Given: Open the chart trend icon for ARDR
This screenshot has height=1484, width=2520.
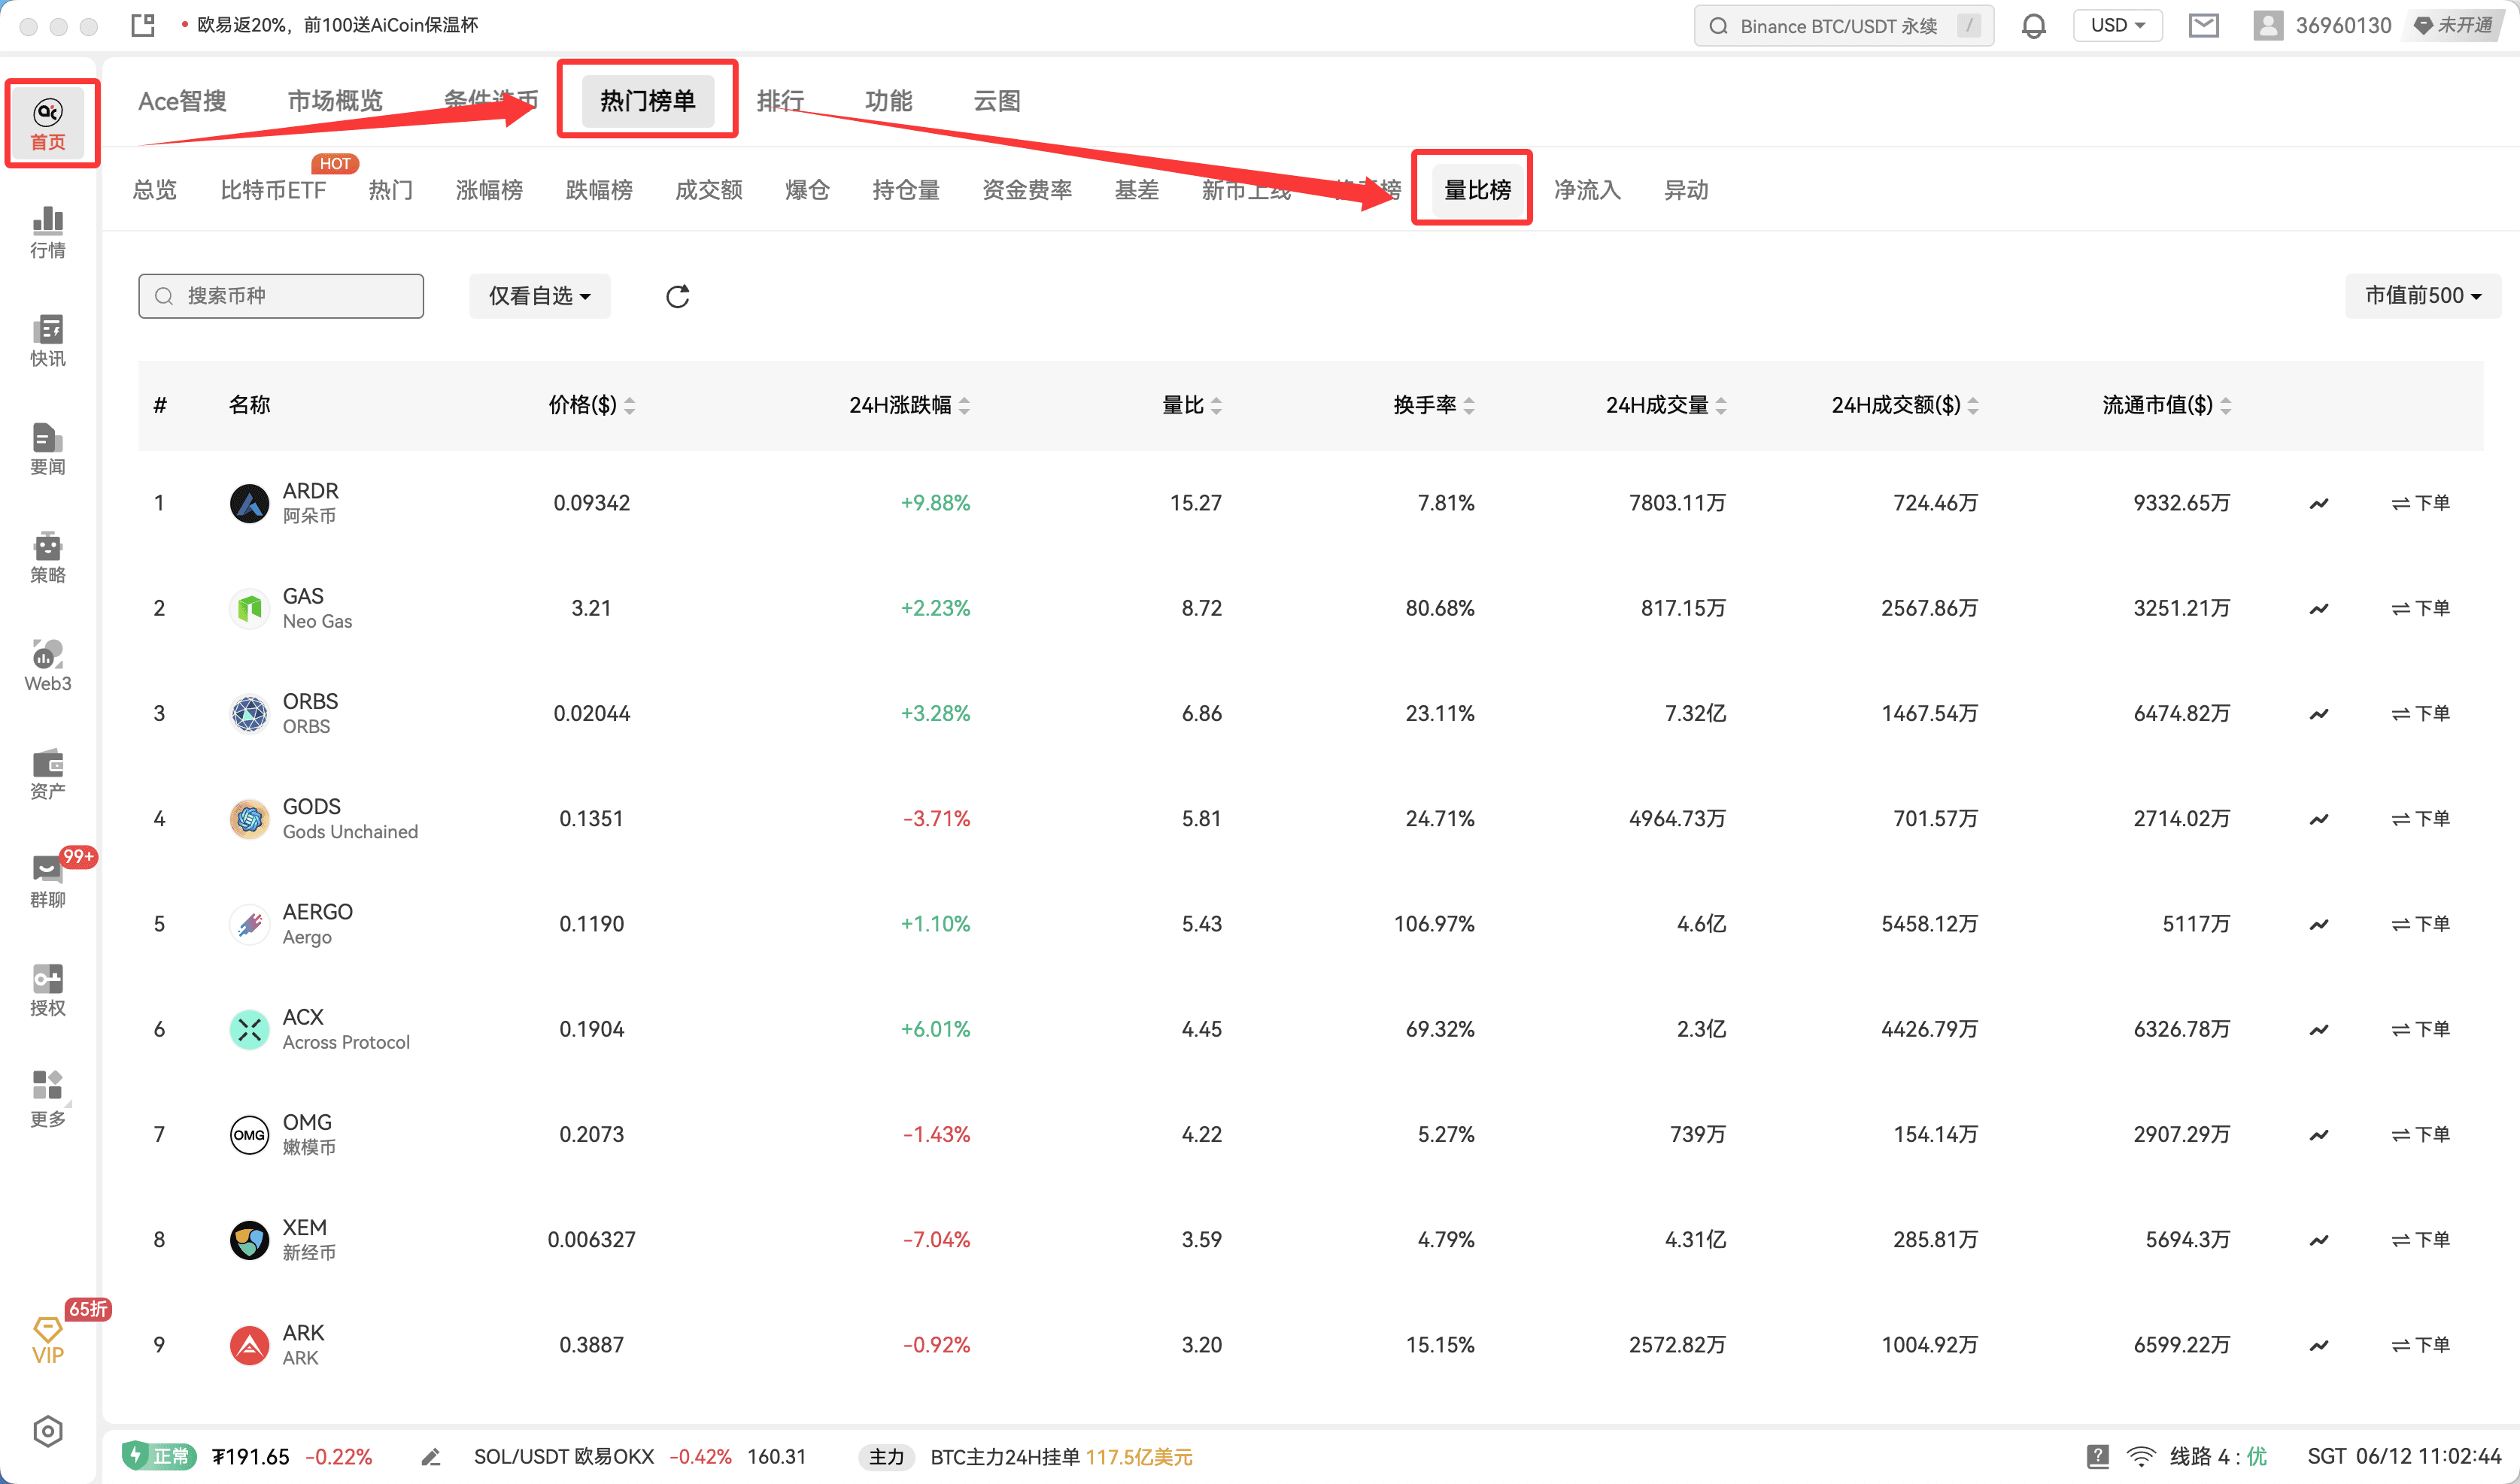Looking at the screenshot, I should [x=2319, y=503].
